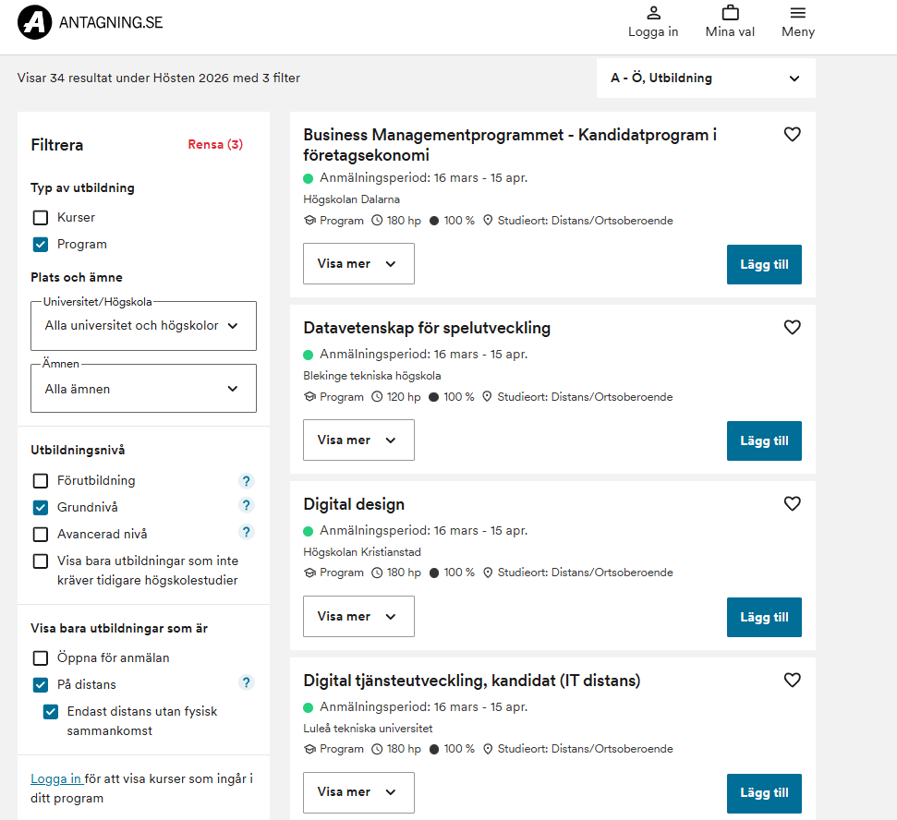Open the A - Ö sorting dropdown
The image size is (897, 820).
pyautogui.click(x=706, y=78)
